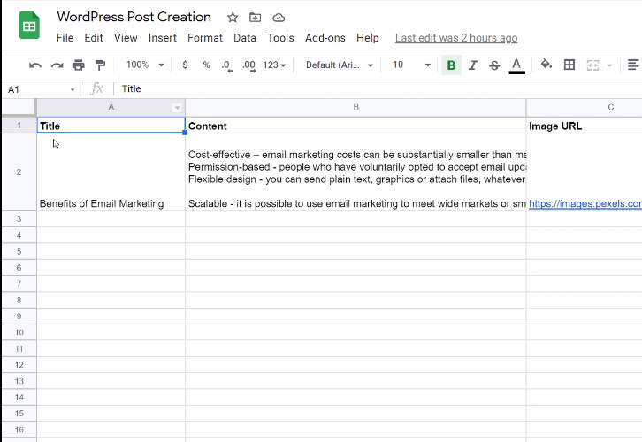This screenshot has height=442, width=642.
Task: Open the 100% zoom dropdown
Action: tap(144, 65)
